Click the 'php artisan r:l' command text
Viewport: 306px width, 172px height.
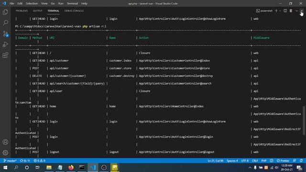[95, 26]
